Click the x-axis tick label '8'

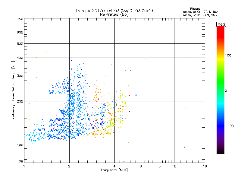tap(160, 166)
